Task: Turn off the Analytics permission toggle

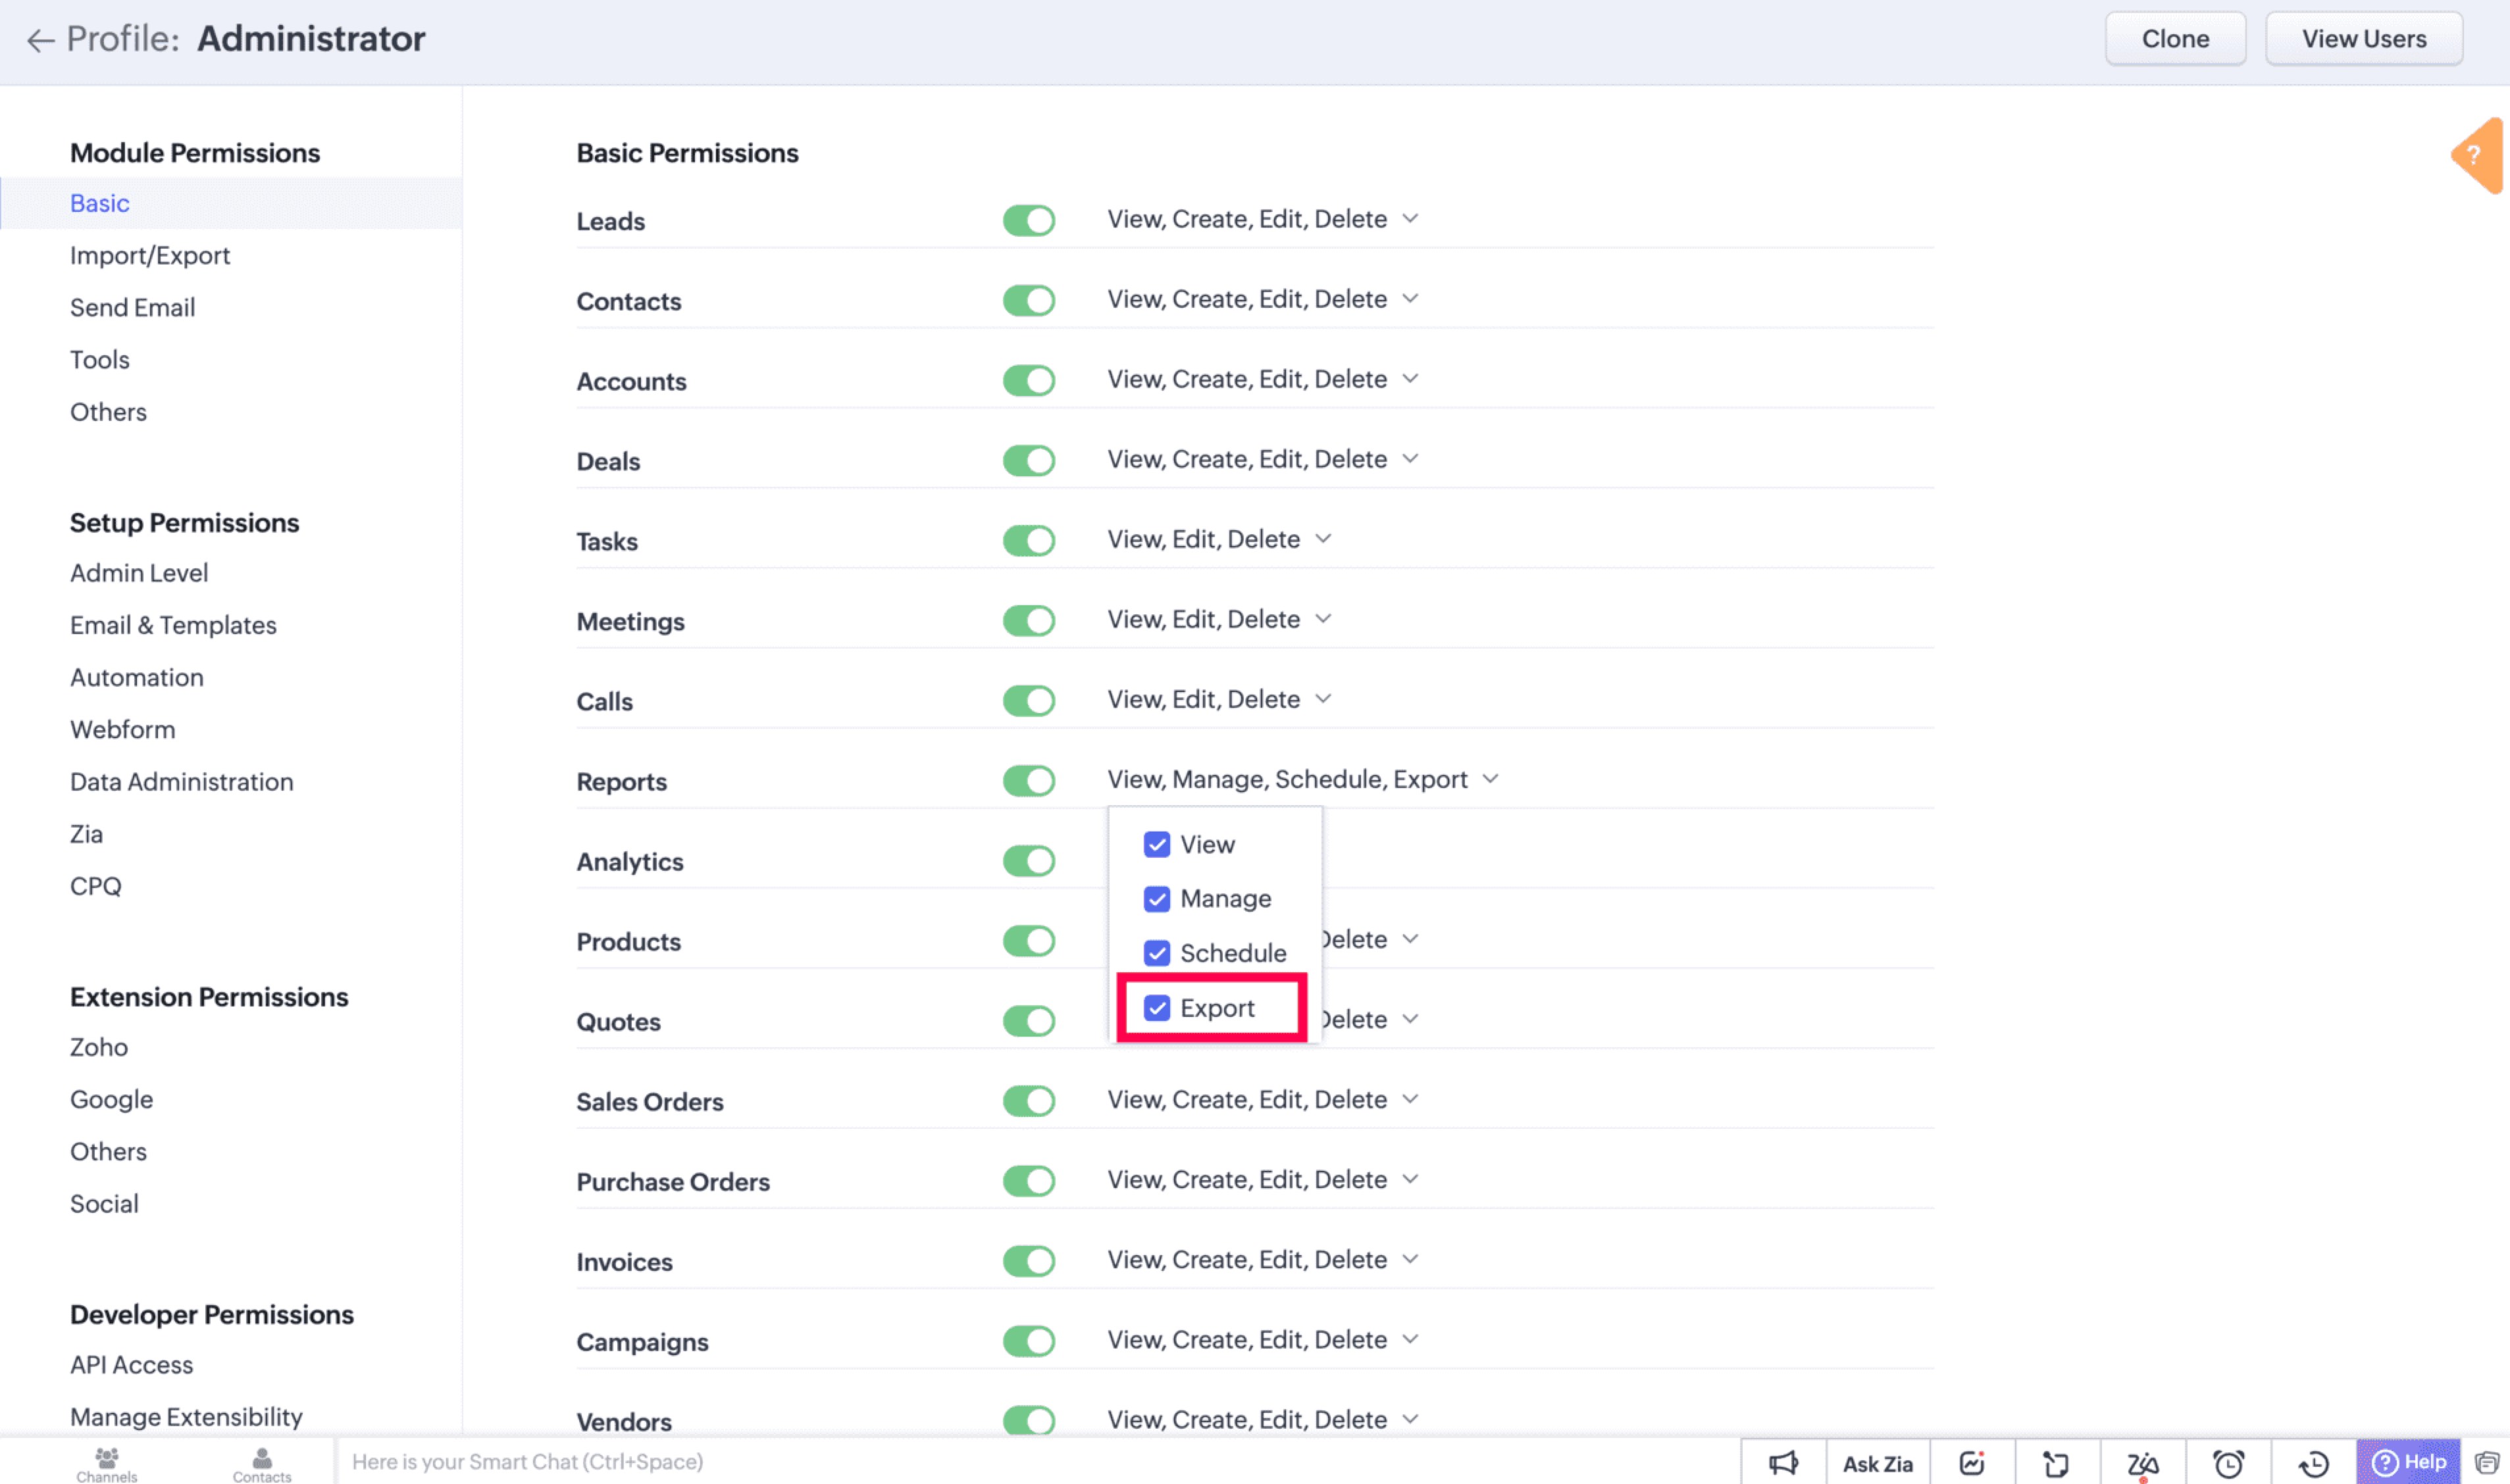Action: pos(1029,861)
